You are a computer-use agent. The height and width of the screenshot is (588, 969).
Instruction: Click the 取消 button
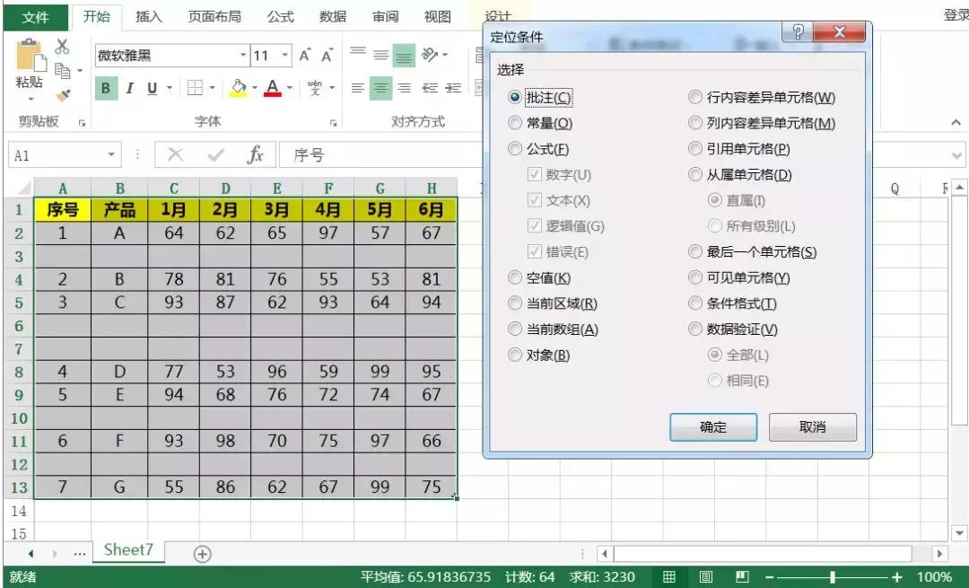pos(812,426)
